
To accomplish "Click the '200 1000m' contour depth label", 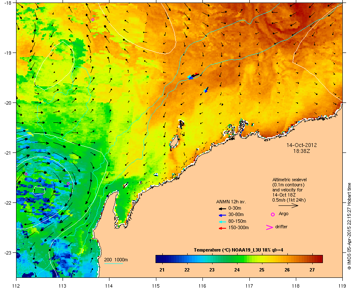I will (x=116, y=260).
